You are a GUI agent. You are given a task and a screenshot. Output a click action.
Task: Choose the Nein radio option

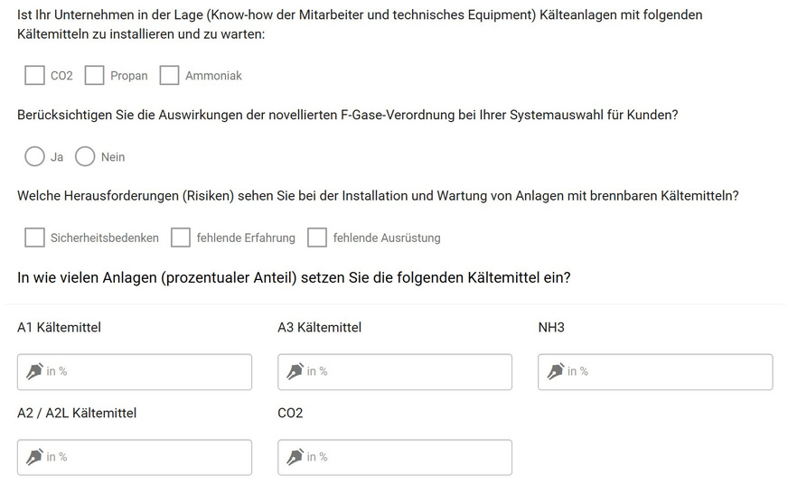pos(85,156)
